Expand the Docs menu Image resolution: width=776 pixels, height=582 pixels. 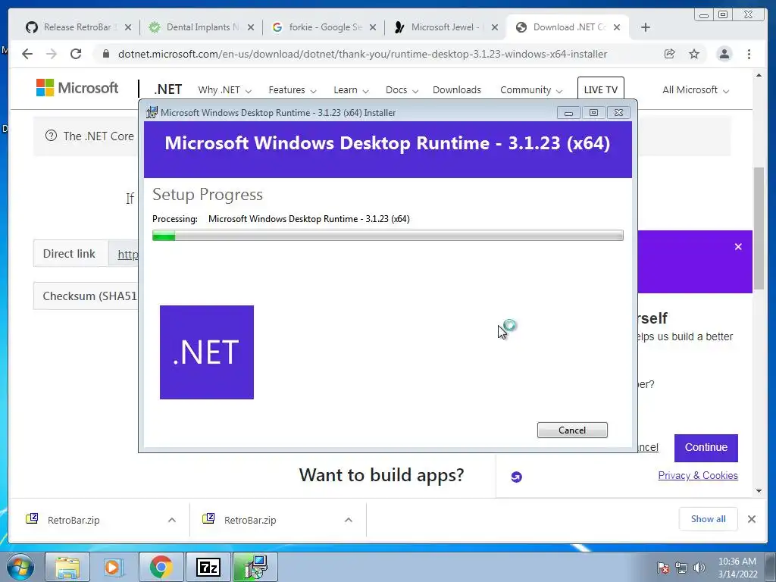(402, 90)
